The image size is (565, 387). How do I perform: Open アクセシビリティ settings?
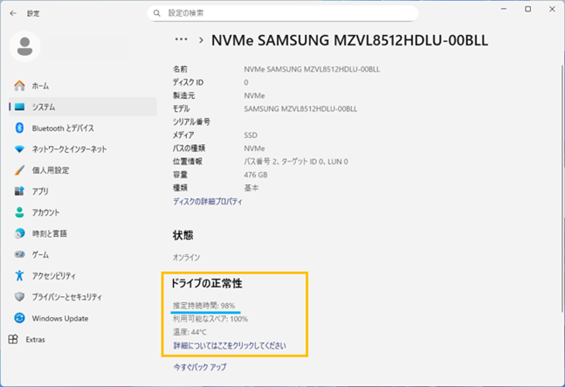point(83,276)
